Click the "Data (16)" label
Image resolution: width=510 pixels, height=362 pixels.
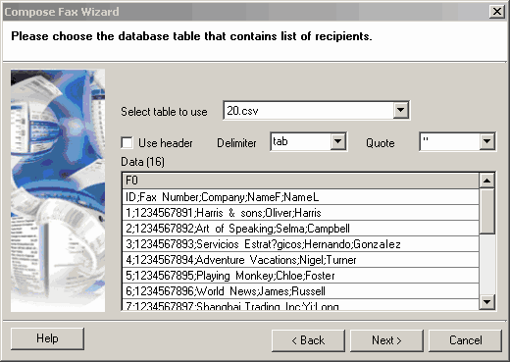tap(143, 162)
